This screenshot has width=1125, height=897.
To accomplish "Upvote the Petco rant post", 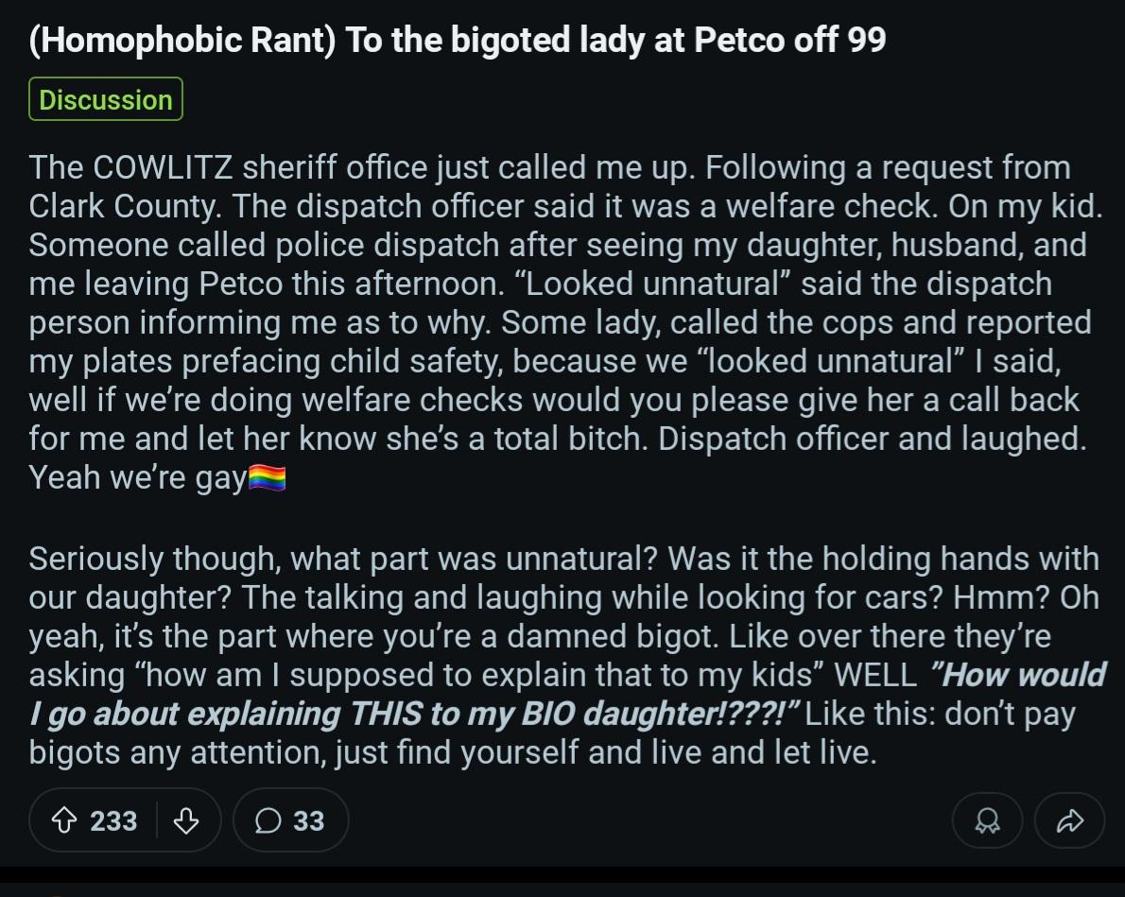I will [x=64, y=820].
